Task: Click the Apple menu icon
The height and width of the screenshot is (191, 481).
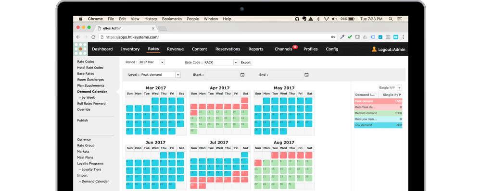Action: (81, 19)
